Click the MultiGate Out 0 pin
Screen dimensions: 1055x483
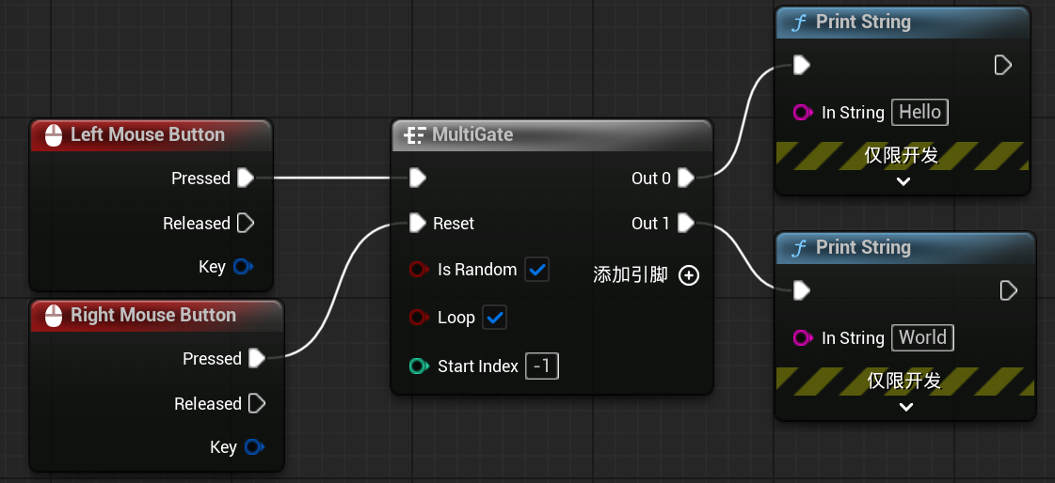[x=686, y=178]
